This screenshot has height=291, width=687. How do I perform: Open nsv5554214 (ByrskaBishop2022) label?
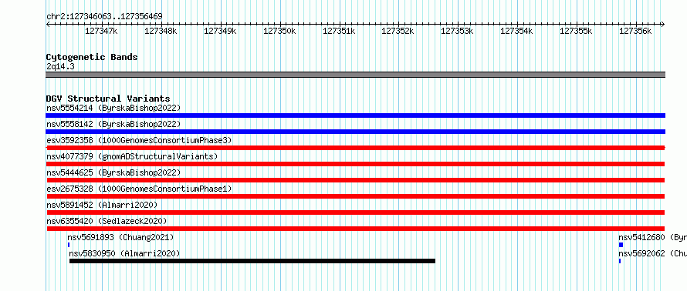[113, 108]
